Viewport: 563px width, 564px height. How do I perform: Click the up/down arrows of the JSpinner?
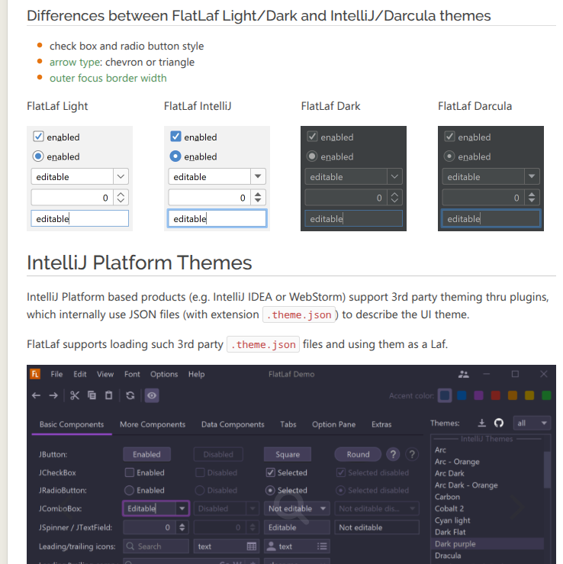[x=182, y=527]
